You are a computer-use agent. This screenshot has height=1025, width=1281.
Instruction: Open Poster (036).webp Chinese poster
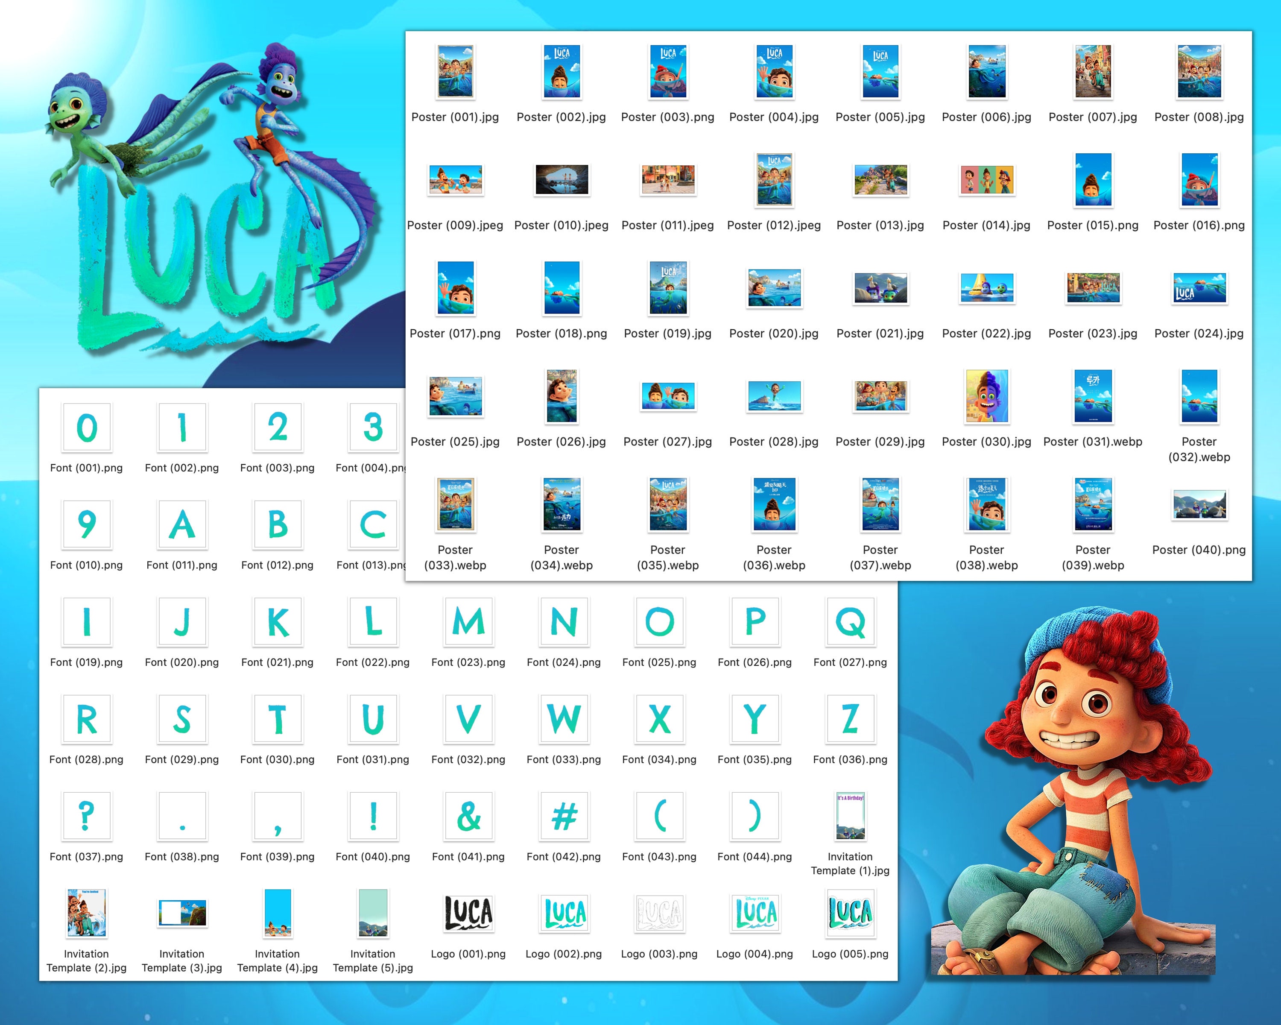pyautogui.click(x=774, y=504)
